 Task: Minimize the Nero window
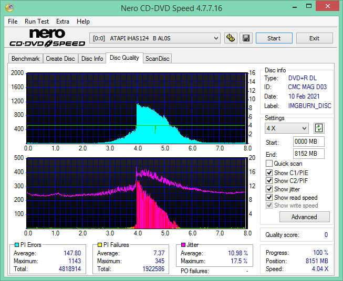295,6
